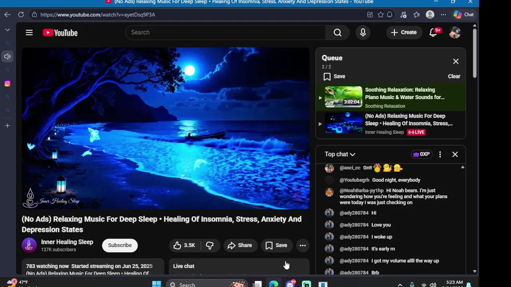
Task: Open the system tray volume icon
Action: tap(433, 285)
